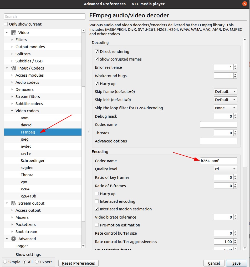Click the Video category film icon
This screenshot has height=267, width=250.
tap(13, 33)
